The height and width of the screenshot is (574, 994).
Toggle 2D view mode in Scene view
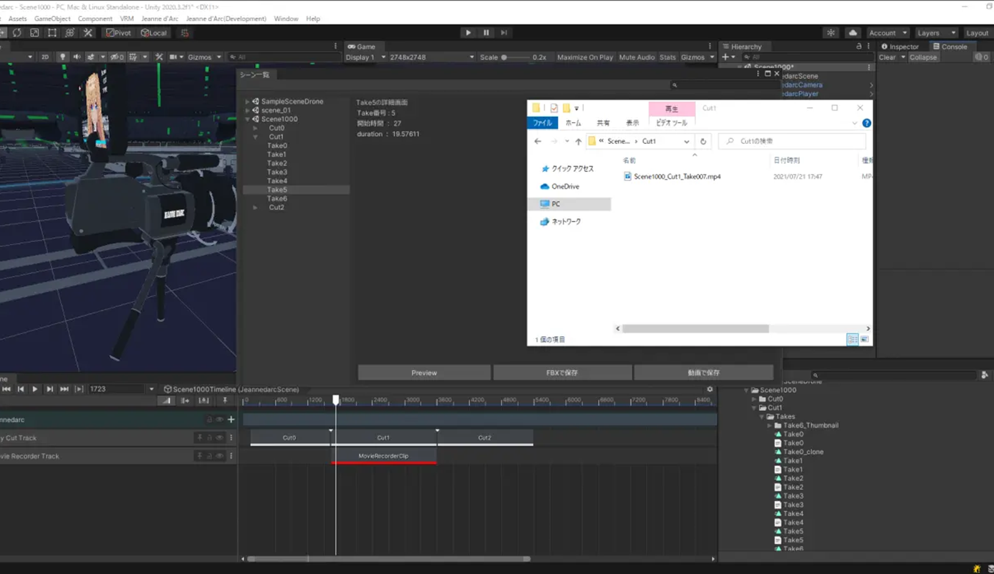pos(45,57)
